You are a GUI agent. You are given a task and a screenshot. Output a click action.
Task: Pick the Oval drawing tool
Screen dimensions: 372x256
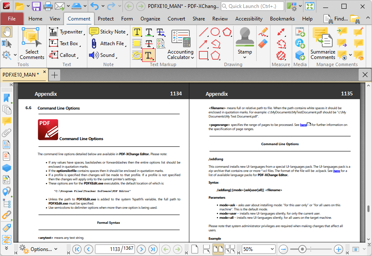[215, 32]
